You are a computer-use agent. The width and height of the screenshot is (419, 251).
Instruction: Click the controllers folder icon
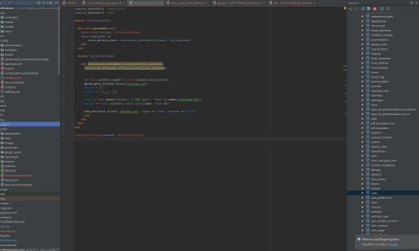pos(2,17)
